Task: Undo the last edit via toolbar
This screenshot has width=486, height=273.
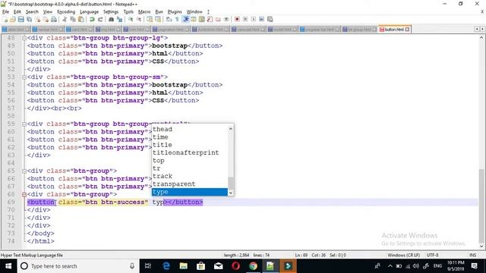Action: pyautogui.click(x=92, y=19)
